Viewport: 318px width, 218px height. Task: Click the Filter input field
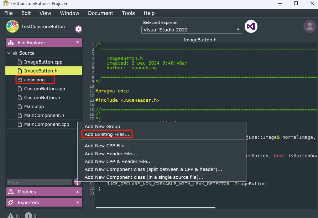[x=39, y=182]
